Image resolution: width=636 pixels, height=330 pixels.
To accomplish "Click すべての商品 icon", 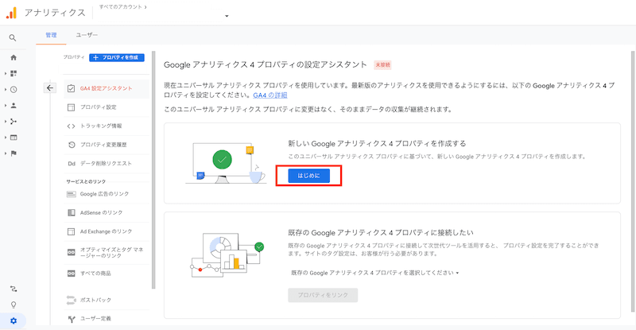I will click(x=71, y=274).
